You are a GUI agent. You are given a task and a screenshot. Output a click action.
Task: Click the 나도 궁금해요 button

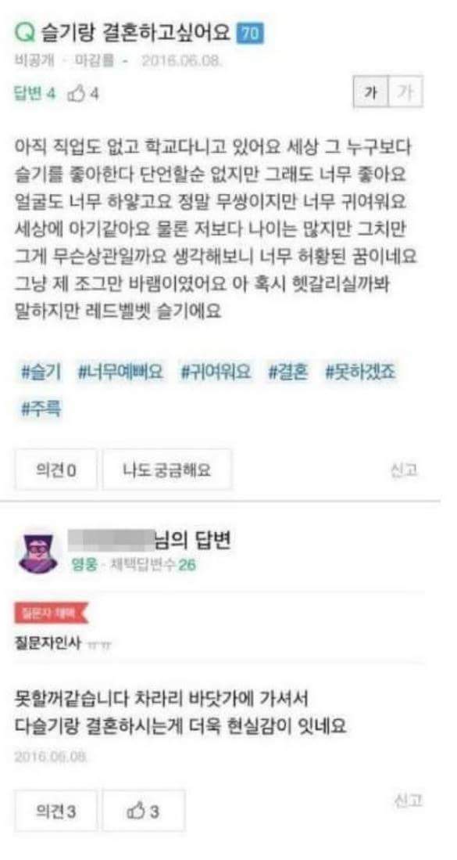(x=167, y=470)
